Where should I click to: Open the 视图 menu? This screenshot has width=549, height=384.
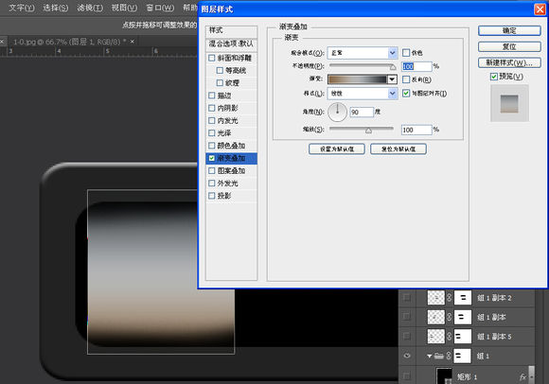124,8
